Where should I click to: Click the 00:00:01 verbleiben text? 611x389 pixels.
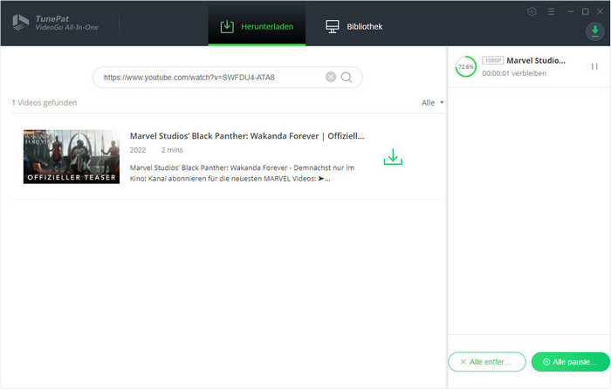pyautogui.click(x=514, y=73)
